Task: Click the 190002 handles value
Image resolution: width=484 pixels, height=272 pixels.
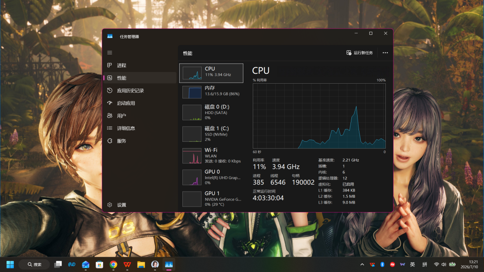Action: [x=303, y=183]
